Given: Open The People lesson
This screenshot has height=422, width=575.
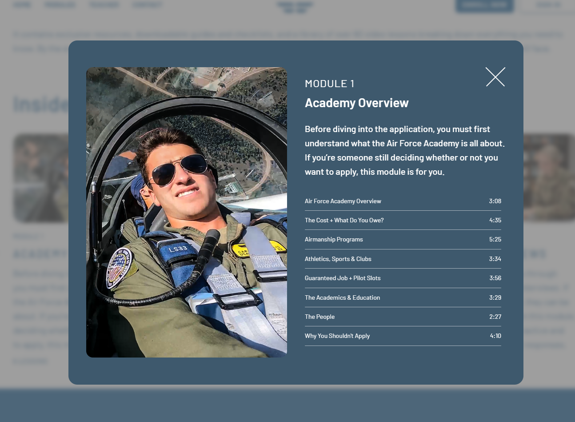Looking at the screenshot, I should tap(403, 317).
